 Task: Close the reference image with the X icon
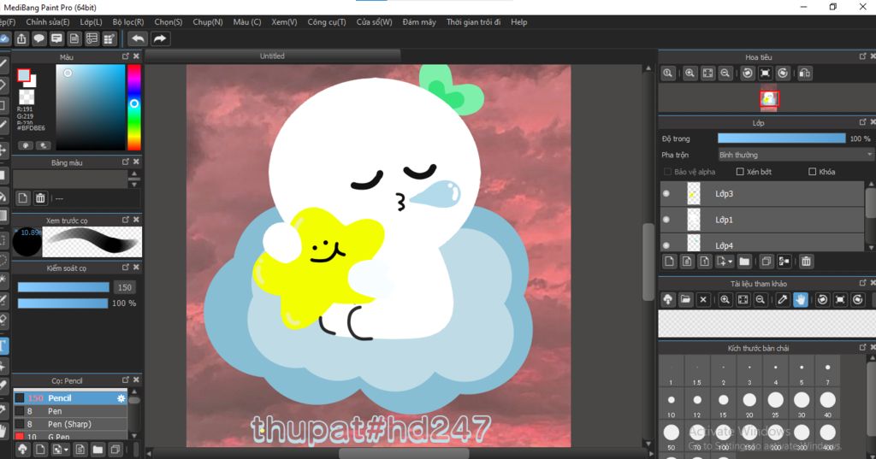pyautogui.click(x=703, y=300)
